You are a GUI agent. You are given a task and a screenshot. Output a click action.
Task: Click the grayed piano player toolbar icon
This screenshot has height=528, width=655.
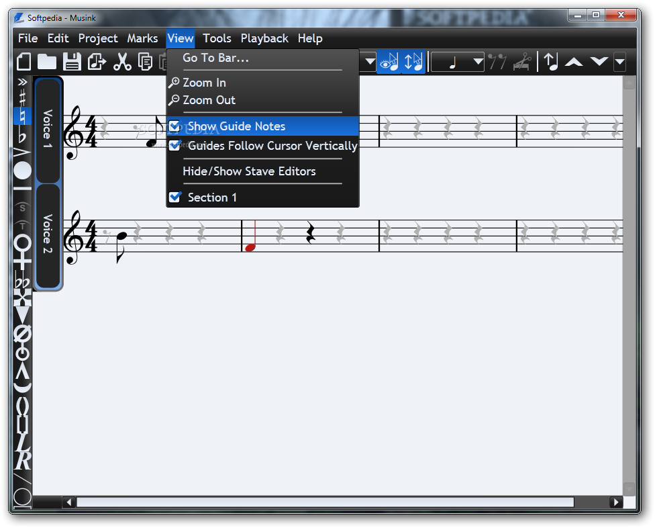[522, 62]
